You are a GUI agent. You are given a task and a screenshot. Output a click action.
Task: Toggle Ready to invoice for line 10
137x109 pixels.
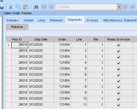click(x=118, y=99)
